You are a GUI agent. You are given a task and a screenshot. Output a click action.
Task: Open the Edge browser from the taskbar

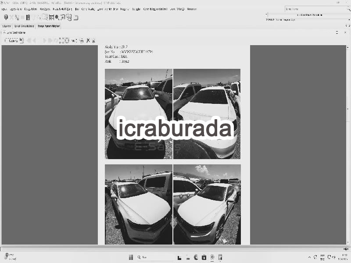pos(196,257)
